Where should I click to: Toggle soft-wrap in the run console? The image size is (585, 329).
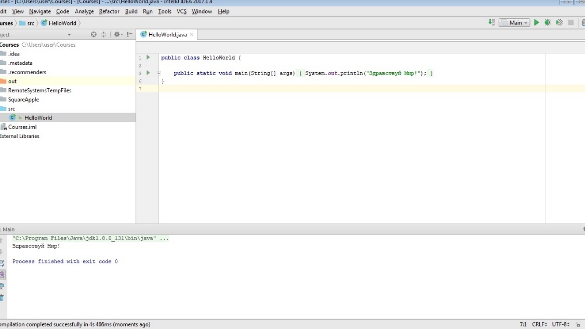coord(2,263)
